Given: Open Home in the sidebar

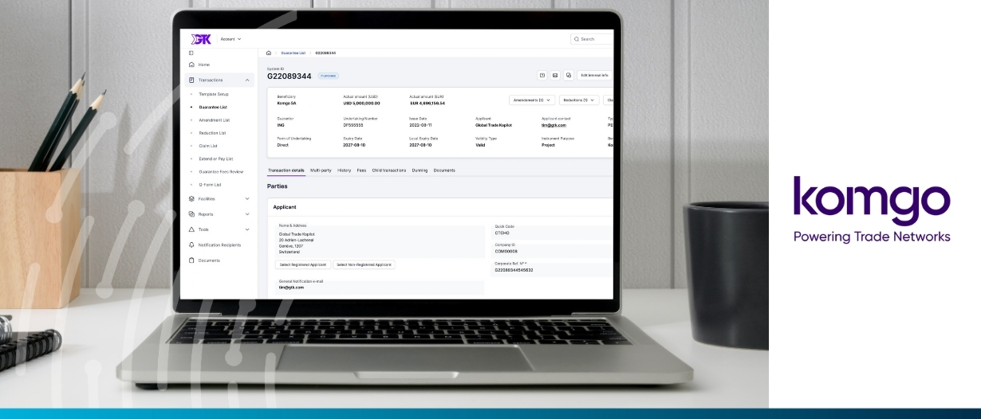Looking at the screenshot, I should [x=203, y=65].
